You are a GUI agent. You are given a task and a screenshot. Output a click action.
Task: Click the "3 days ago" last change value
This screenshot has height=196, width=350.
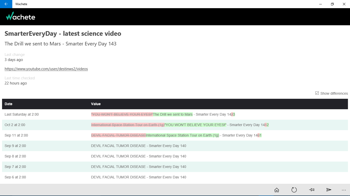click(14, 60)
